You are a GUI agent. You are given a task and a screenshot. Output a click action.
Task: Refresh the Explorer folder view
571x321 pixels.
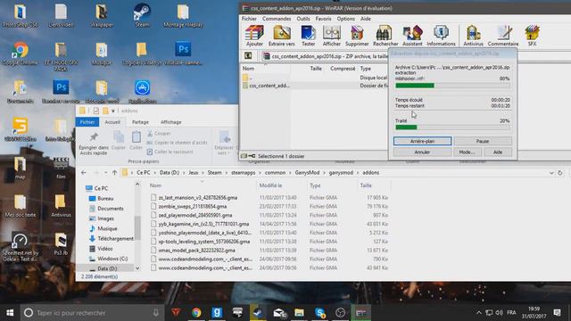pyautogui.click(x=560, y=173)
